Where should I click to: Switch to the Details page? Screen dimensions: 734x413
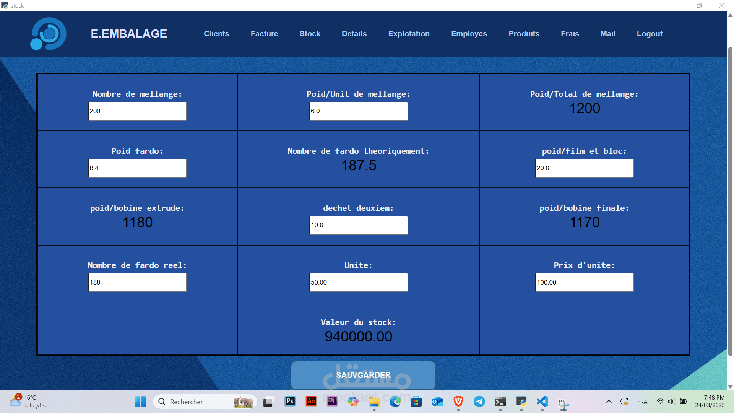click(x=354, y=34)
